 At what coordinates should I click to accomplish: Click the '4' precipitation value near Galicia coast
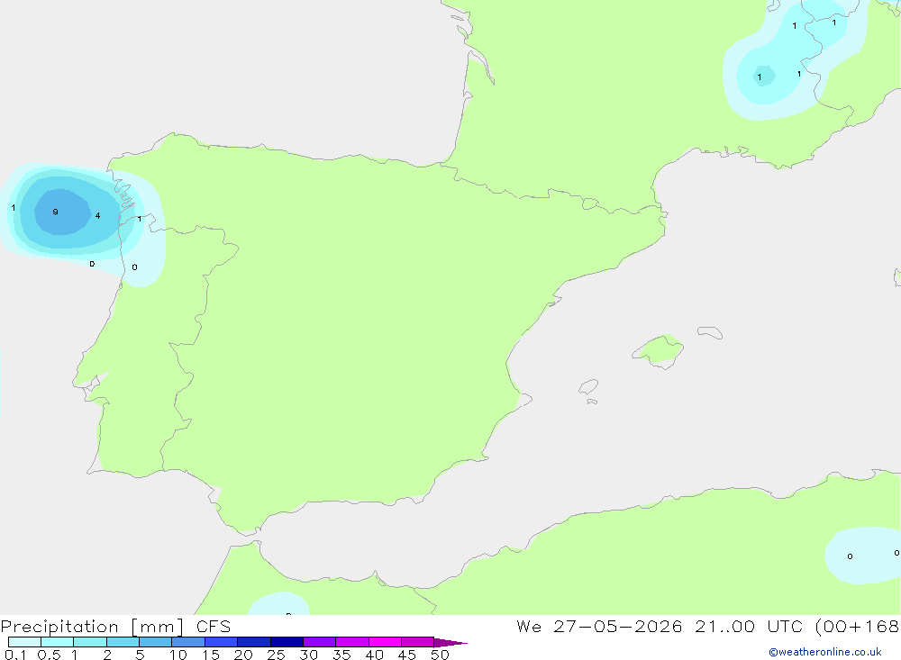97,216
